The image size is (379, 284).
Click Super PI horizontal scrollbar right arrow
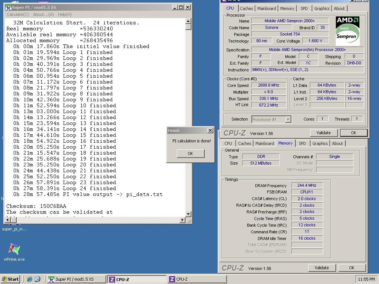pyautogui.click(x=182, y=220)
